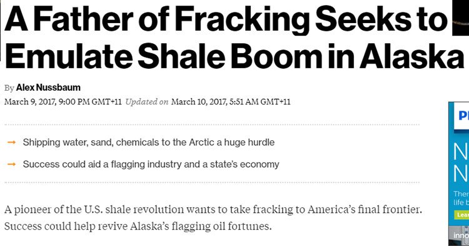Click the large white ad text on the blue background

tap(461, 163)
